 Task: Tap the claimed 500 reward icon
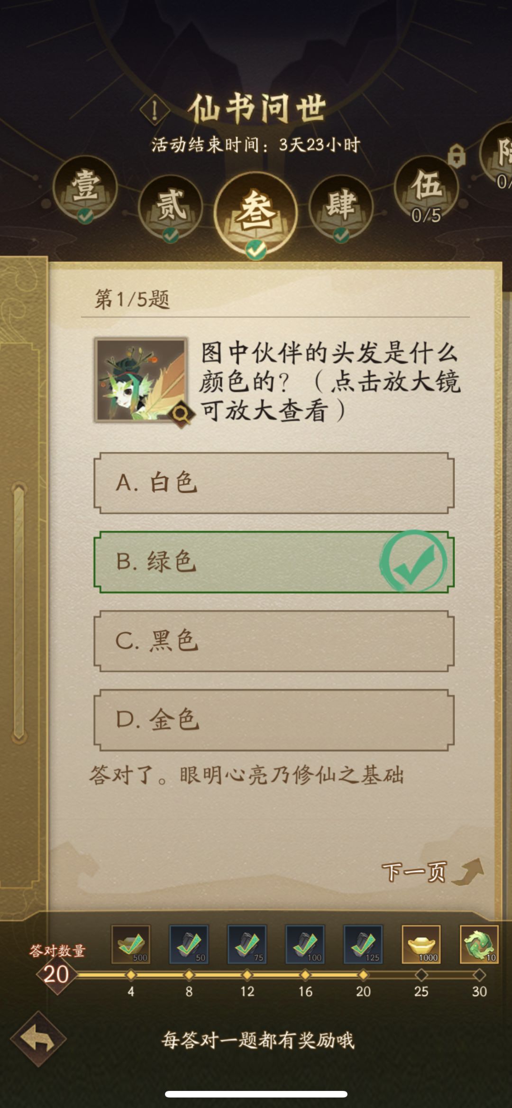click(x=131, y=944)
